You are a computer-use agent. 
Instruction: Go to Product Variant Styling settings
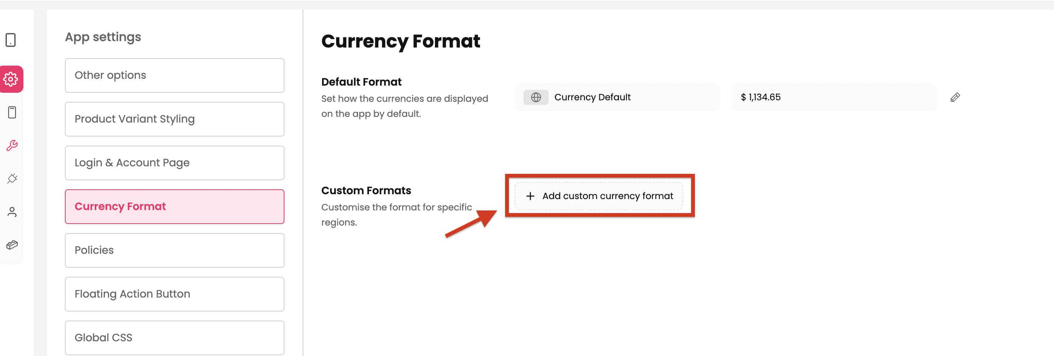pyautogui.click(x=174, y=119)
